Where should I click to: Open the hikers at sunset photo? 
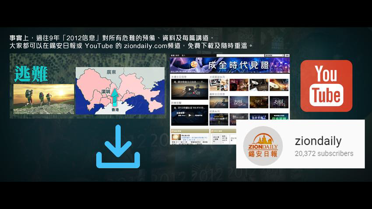tap(44, 99)
